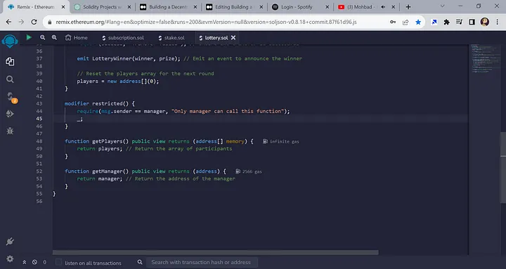This screenshot has height=269, width=506.
Task: Click the green Run script play icon
Action: pos(29,37)
